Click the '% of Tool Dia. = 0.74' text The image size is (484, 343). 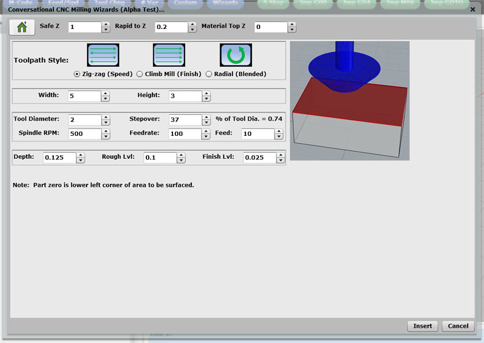point(249,119)
